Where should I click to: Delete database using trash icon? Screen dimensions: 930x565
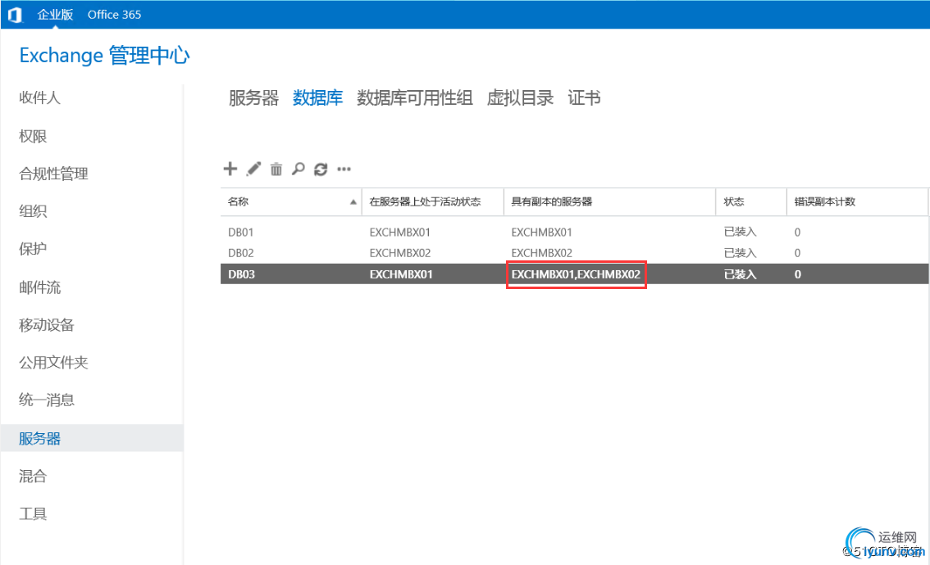pyautogui.click(x=276, y=169)
